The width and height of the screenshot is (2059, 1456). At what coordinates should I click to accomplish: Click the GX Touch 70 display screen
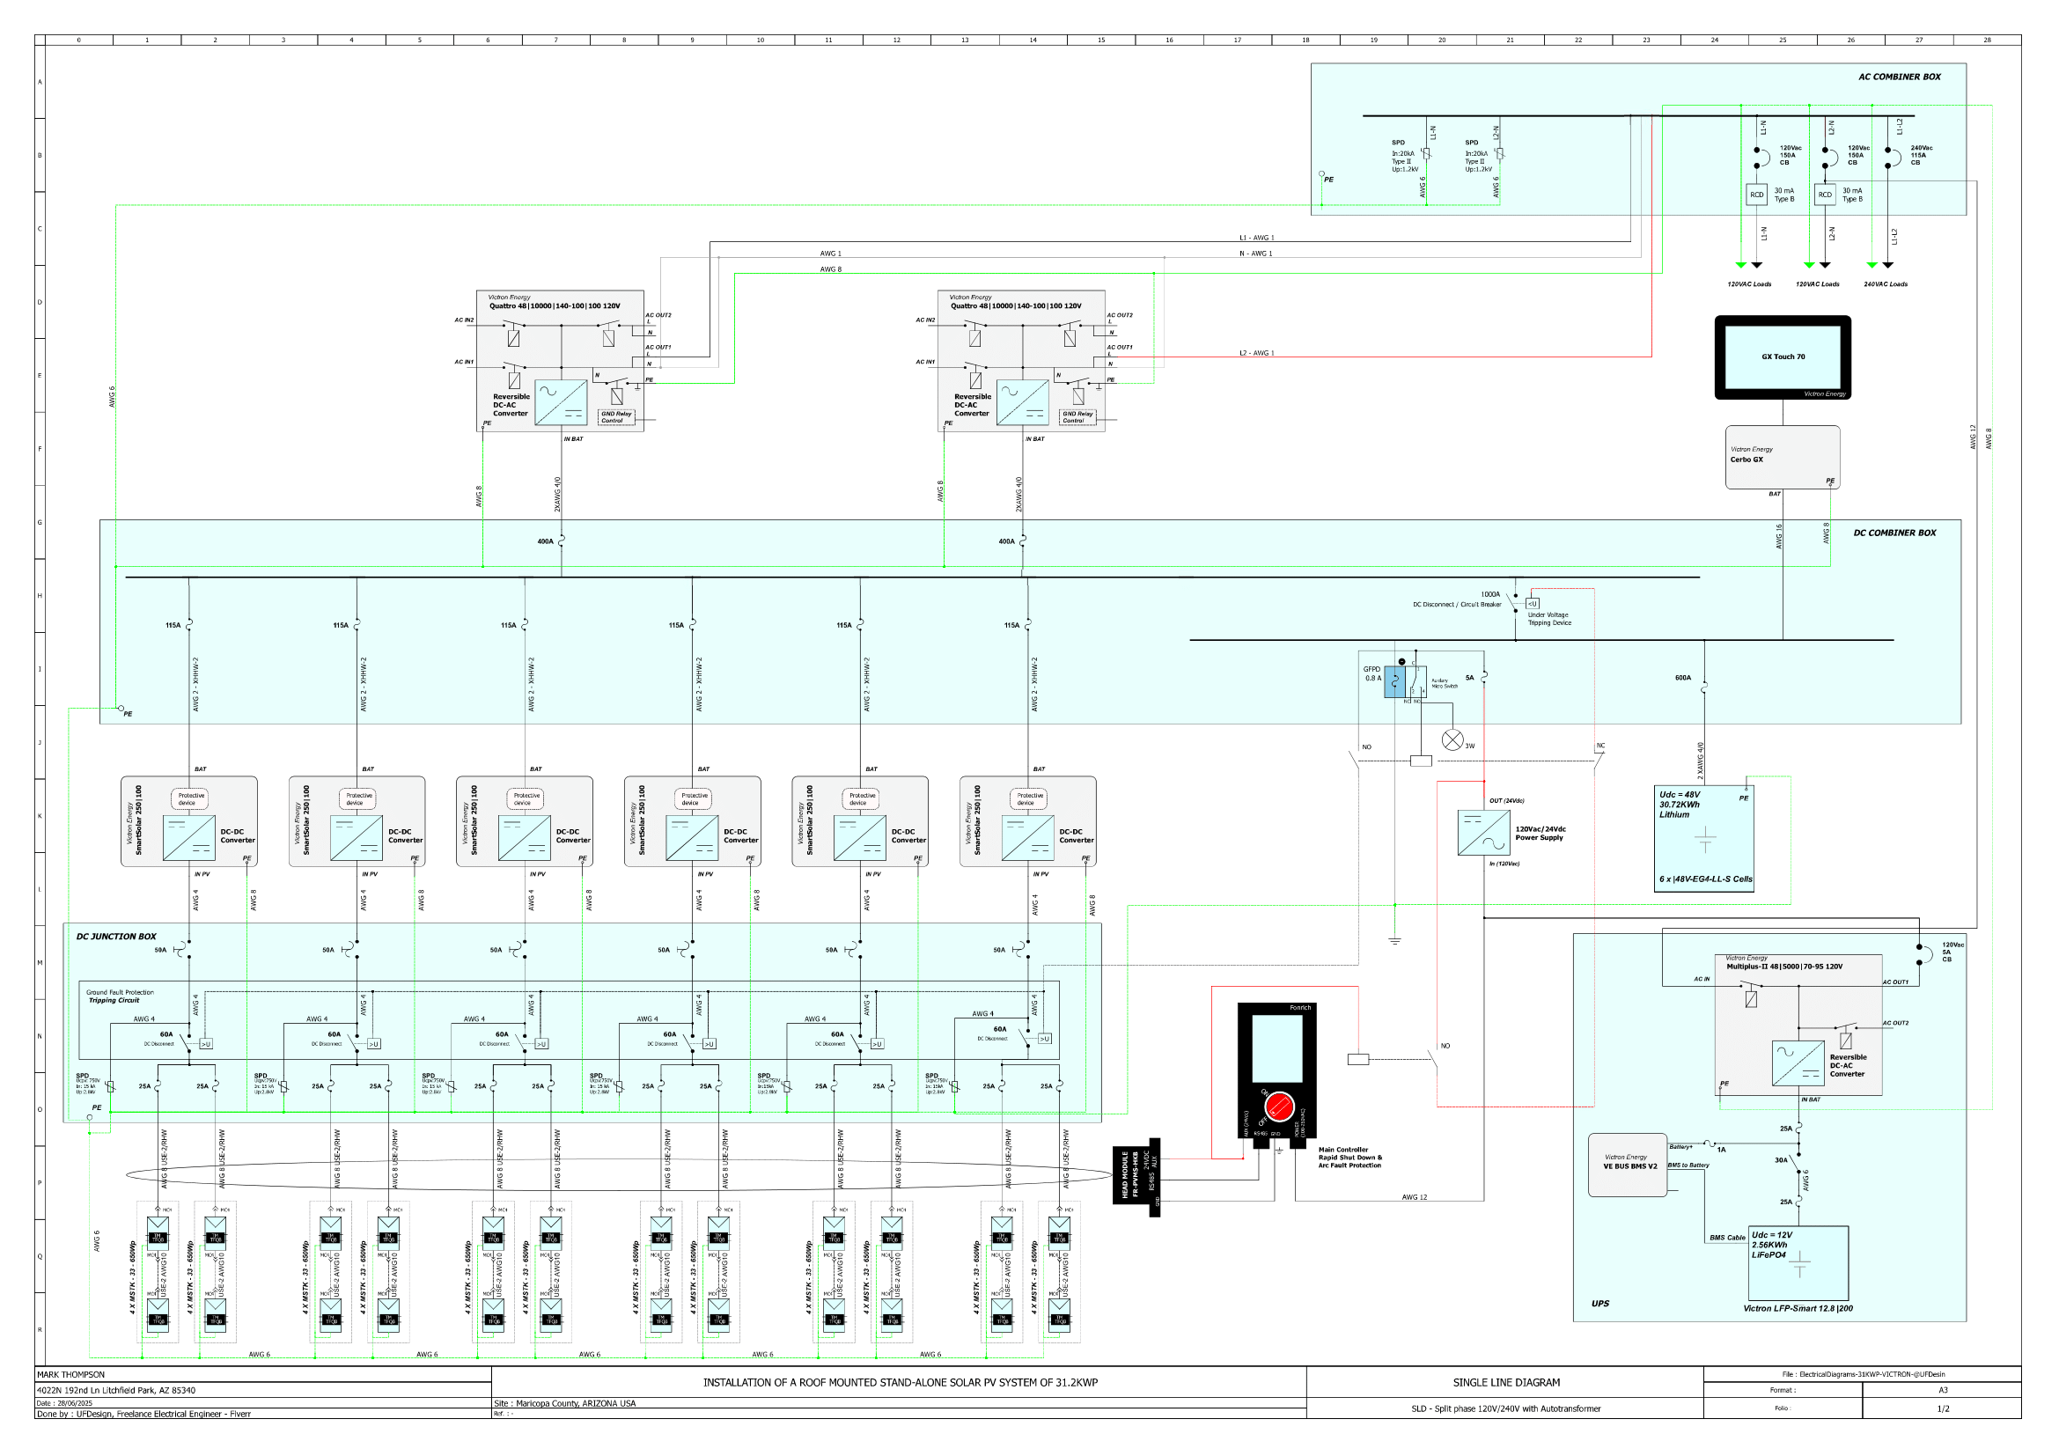coord(1783,357)
